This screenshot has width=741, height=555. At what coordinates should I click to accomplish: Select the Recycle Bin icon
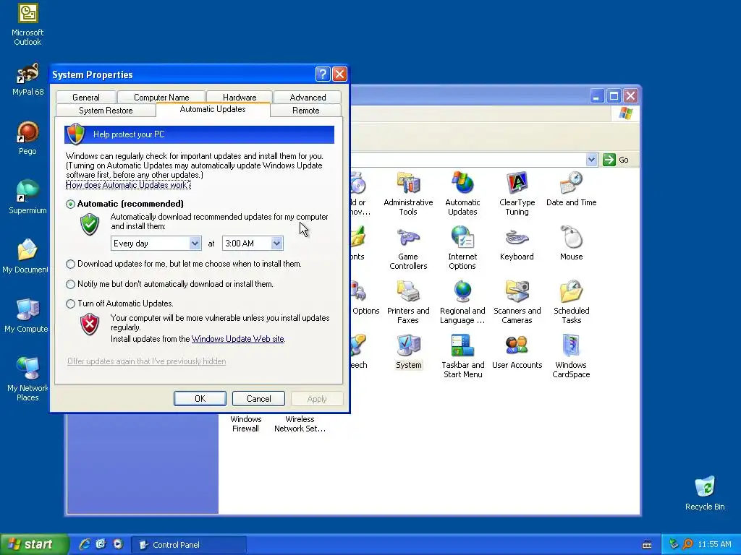tap(705, 493)
